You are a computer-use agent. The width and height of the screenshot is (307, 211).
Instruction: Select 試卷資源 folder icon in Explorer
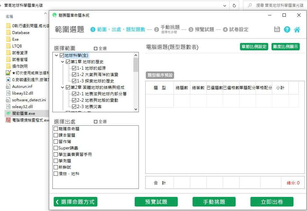(x=8, y=53)
